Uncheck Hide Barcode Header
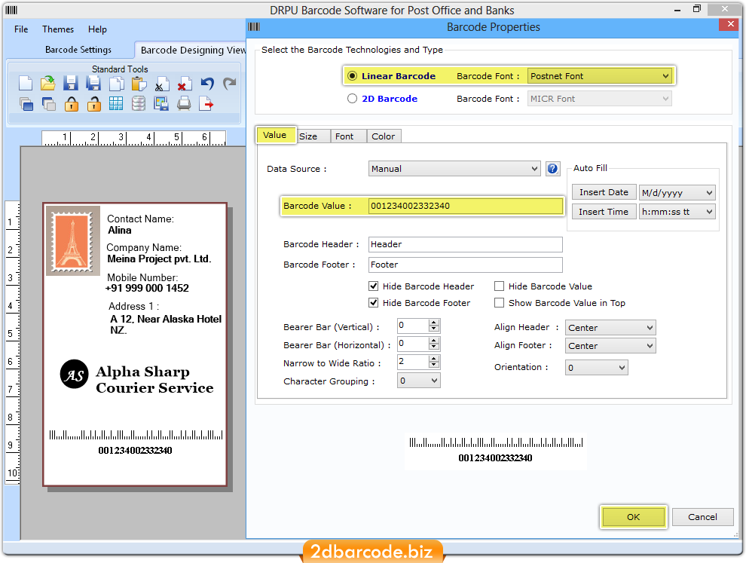This screenshot has height=563, width=746. [373, 286]
